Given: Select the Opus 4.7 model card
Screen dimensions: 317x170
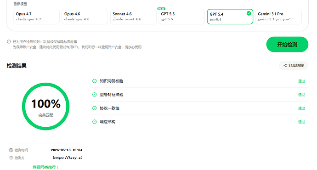Looking at the screenshot, I should click(36, 17).
